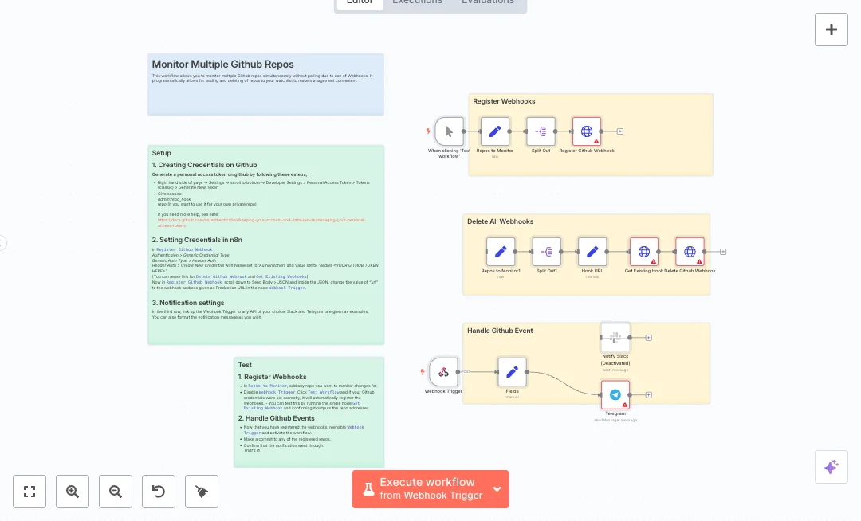Open the AI assistant sparkle button

(x=831, y=467)
